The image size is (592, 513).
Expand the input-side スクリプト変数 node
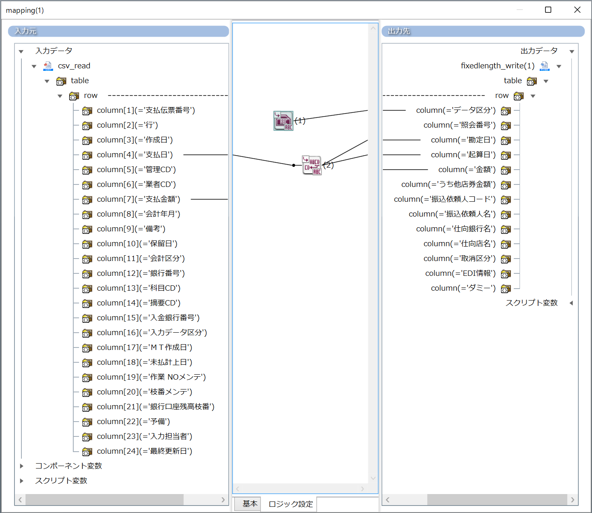(22, 481)
